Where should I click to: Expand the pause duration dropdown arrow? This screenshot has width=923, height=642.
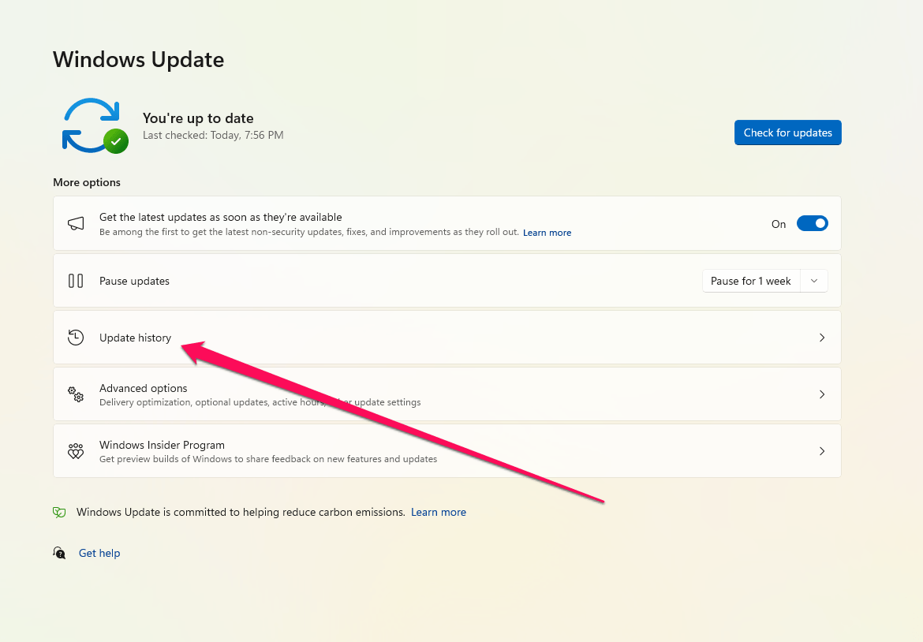[814, 281]
